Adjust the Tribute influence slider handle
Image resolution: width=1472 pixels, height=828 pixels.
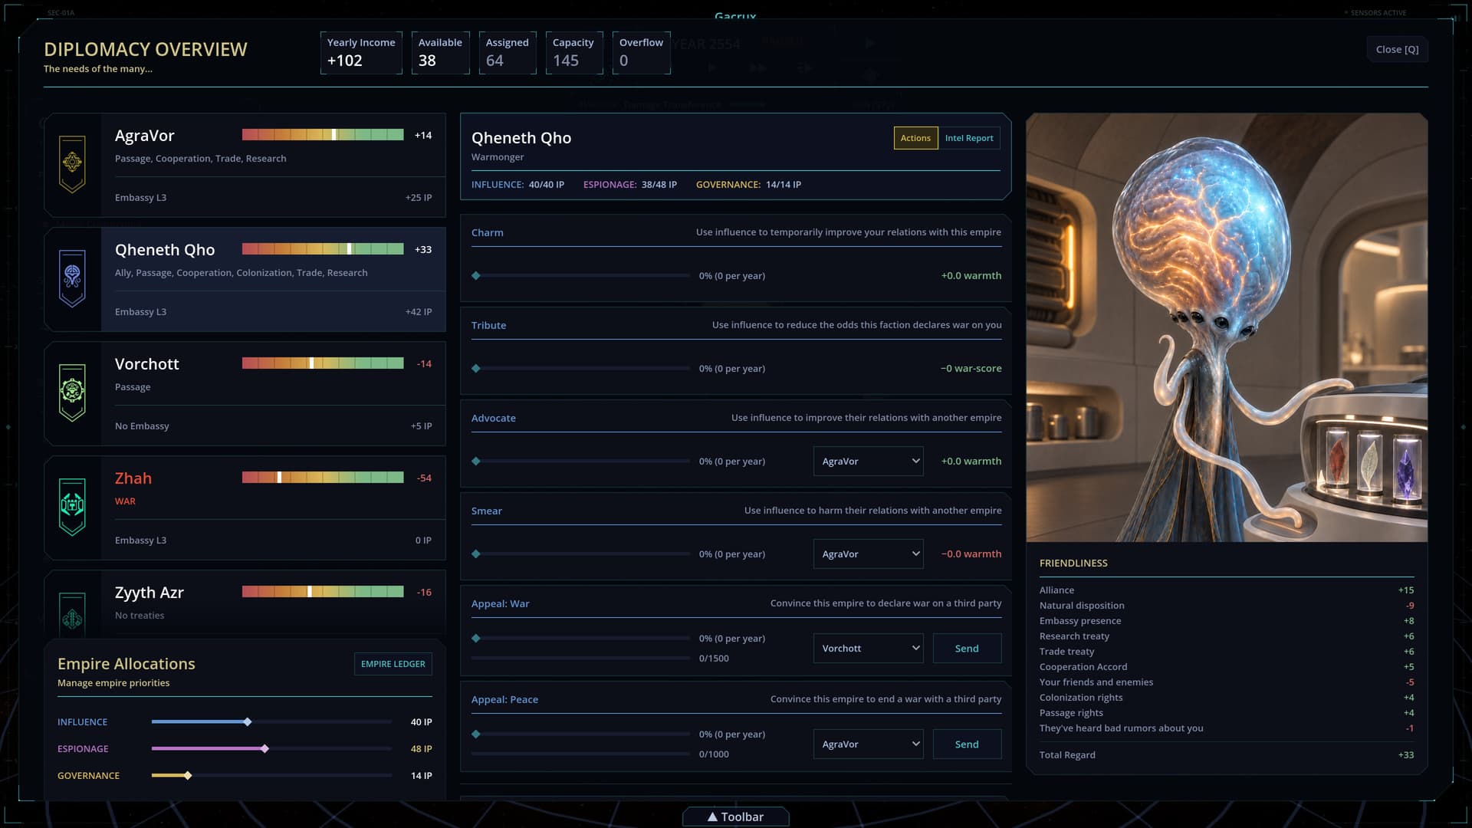(476, 369)
